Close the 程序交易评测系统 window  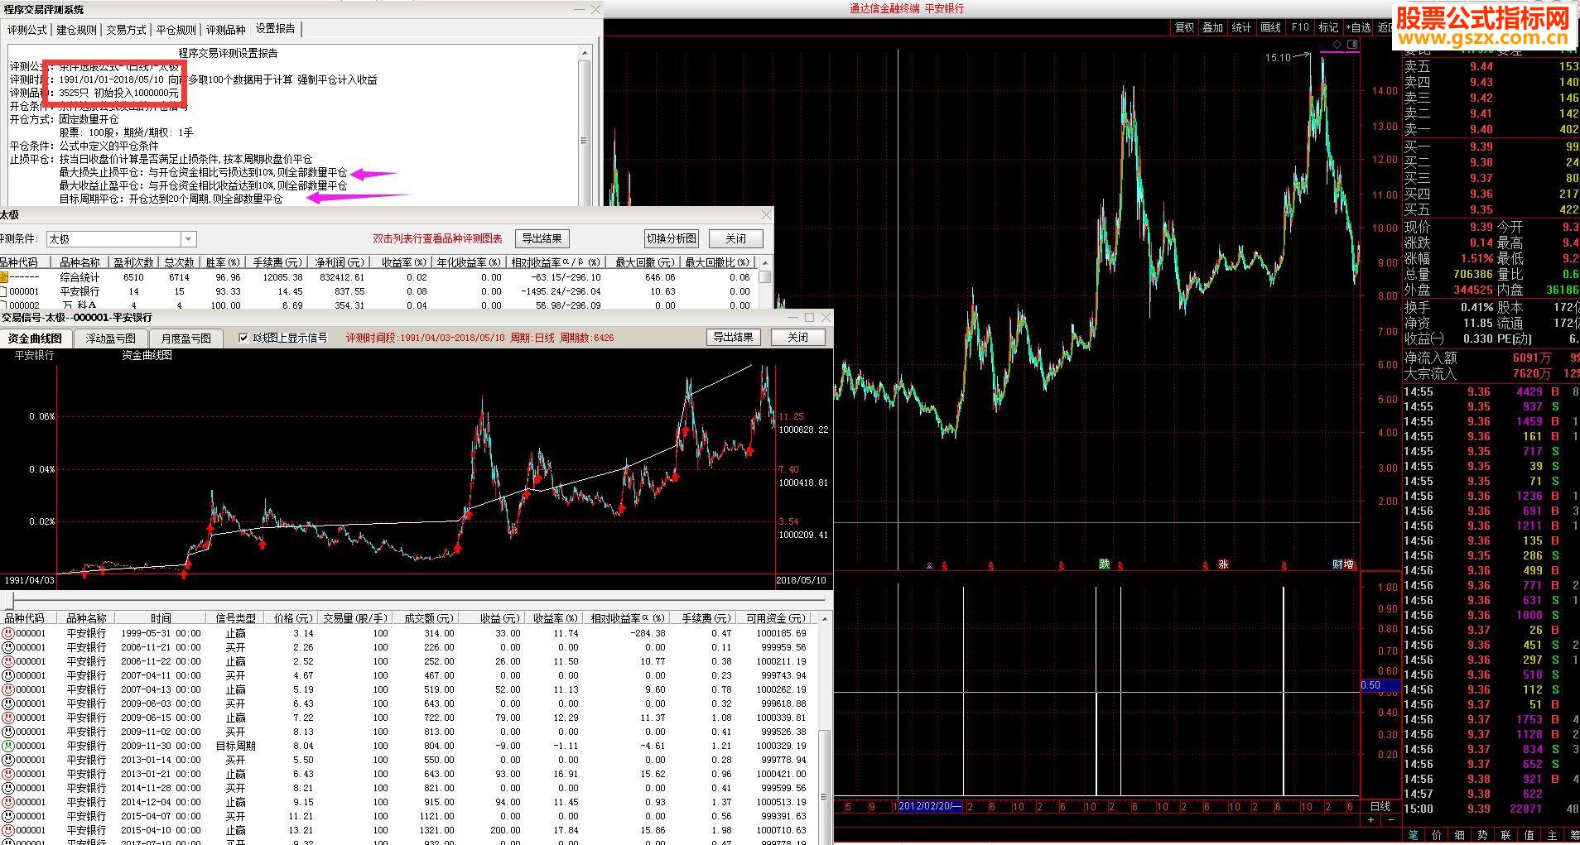[595, 9]
